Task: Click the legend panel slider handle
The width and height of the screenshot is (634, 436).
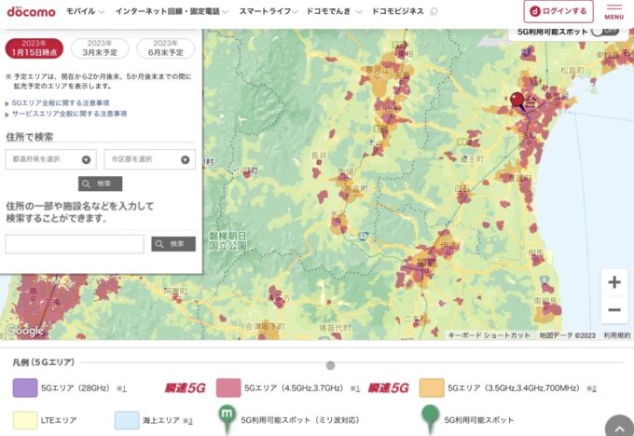Action: click(330, 366)
